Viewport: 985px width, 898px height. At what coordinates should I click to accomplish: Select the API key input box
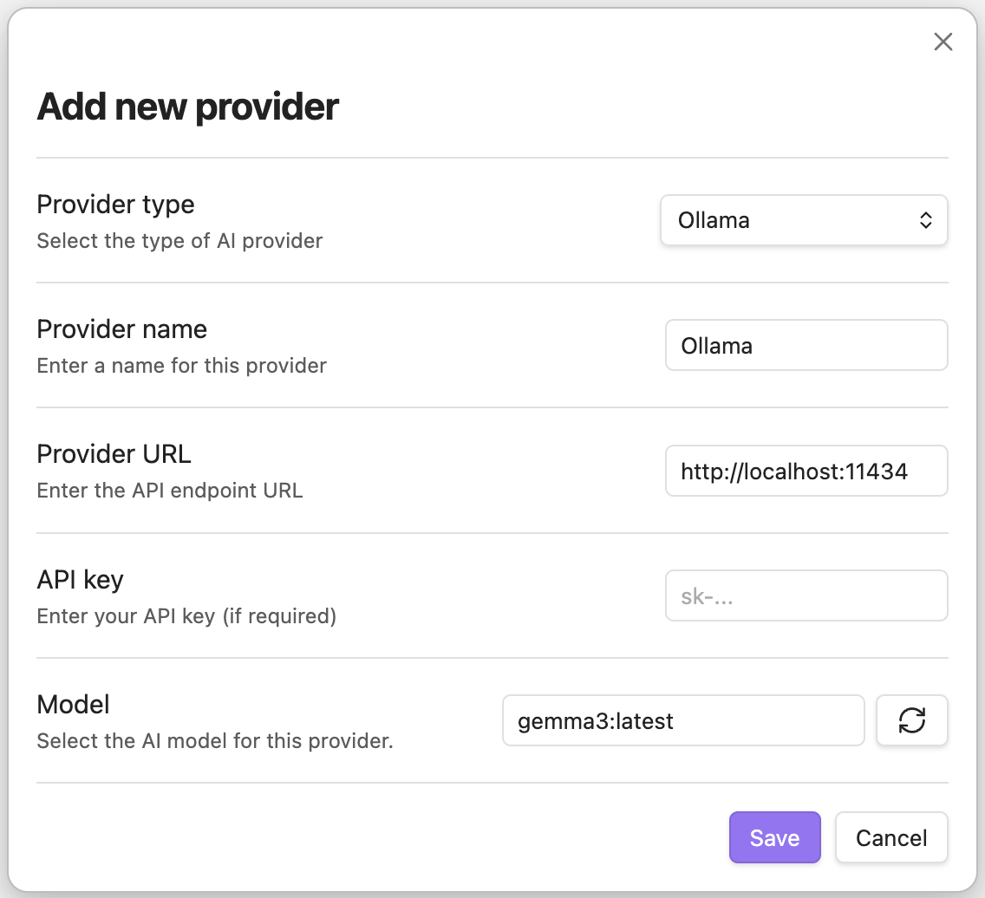[806, 596]
